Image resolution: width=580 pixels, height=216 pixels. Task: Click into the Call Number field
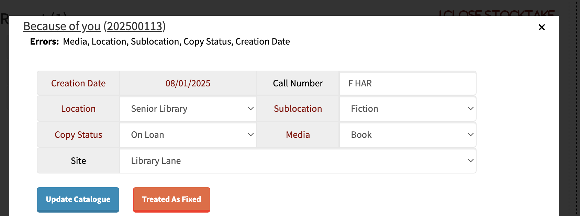pyautogui.click(x=408, y=83)
